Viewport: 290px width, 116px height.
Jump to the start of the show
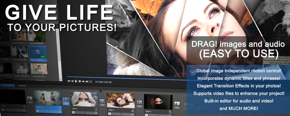(x=69, y=81)
